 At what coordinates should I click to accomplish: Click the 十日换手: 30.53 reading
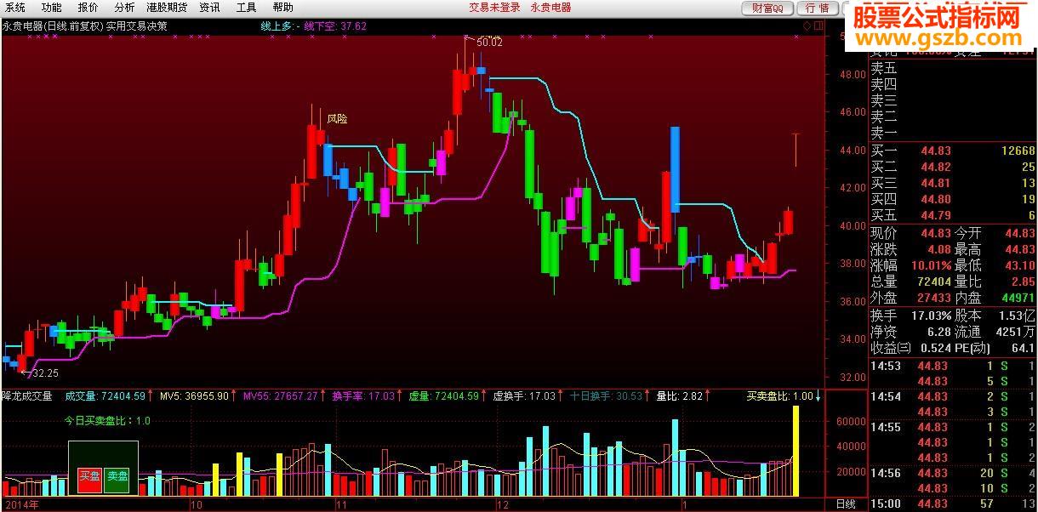pyautogui.click(x=606, y=396)
